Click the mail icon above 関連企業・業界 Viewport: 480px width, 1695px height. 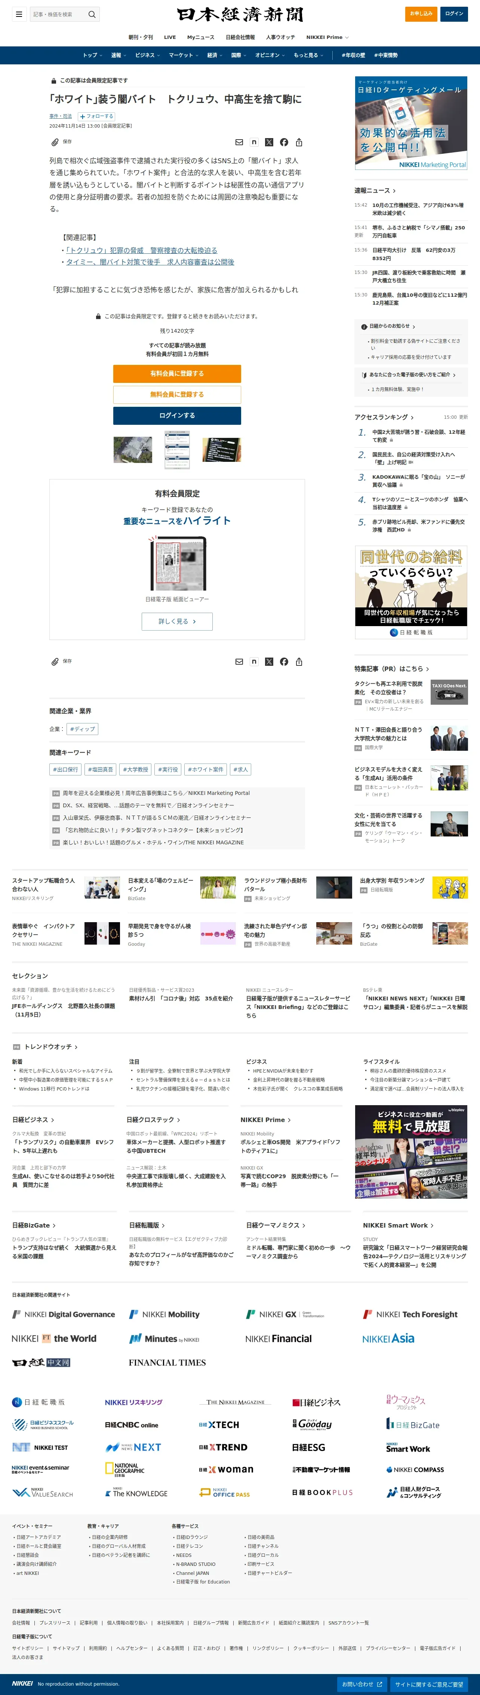point(239,661)
